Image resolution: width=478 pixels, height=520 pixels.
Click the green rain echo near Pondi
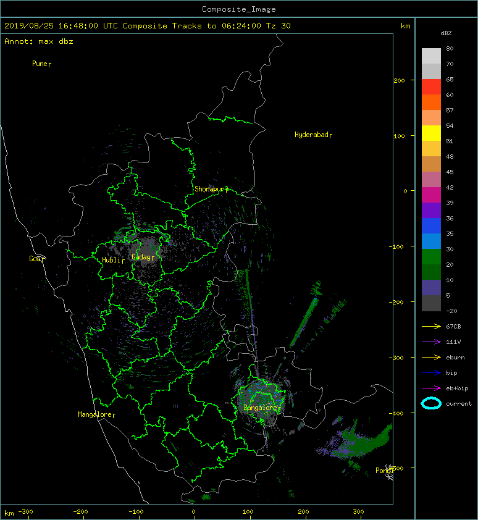click(x=361, y=442)
